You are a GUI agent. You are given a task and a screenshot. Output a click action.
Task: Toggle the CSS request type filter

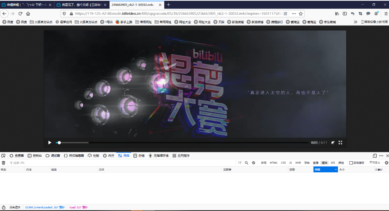click(x=283, y=163)
